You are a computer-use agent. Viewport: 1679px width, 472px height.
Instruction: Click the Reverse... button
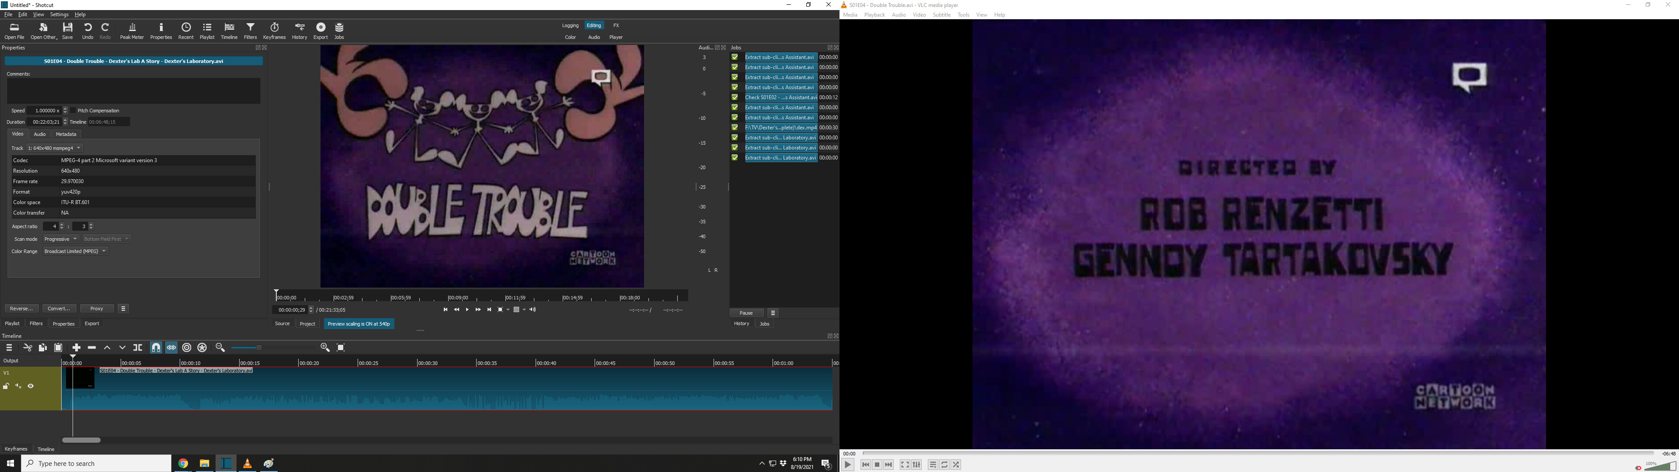tap(21, 309)
